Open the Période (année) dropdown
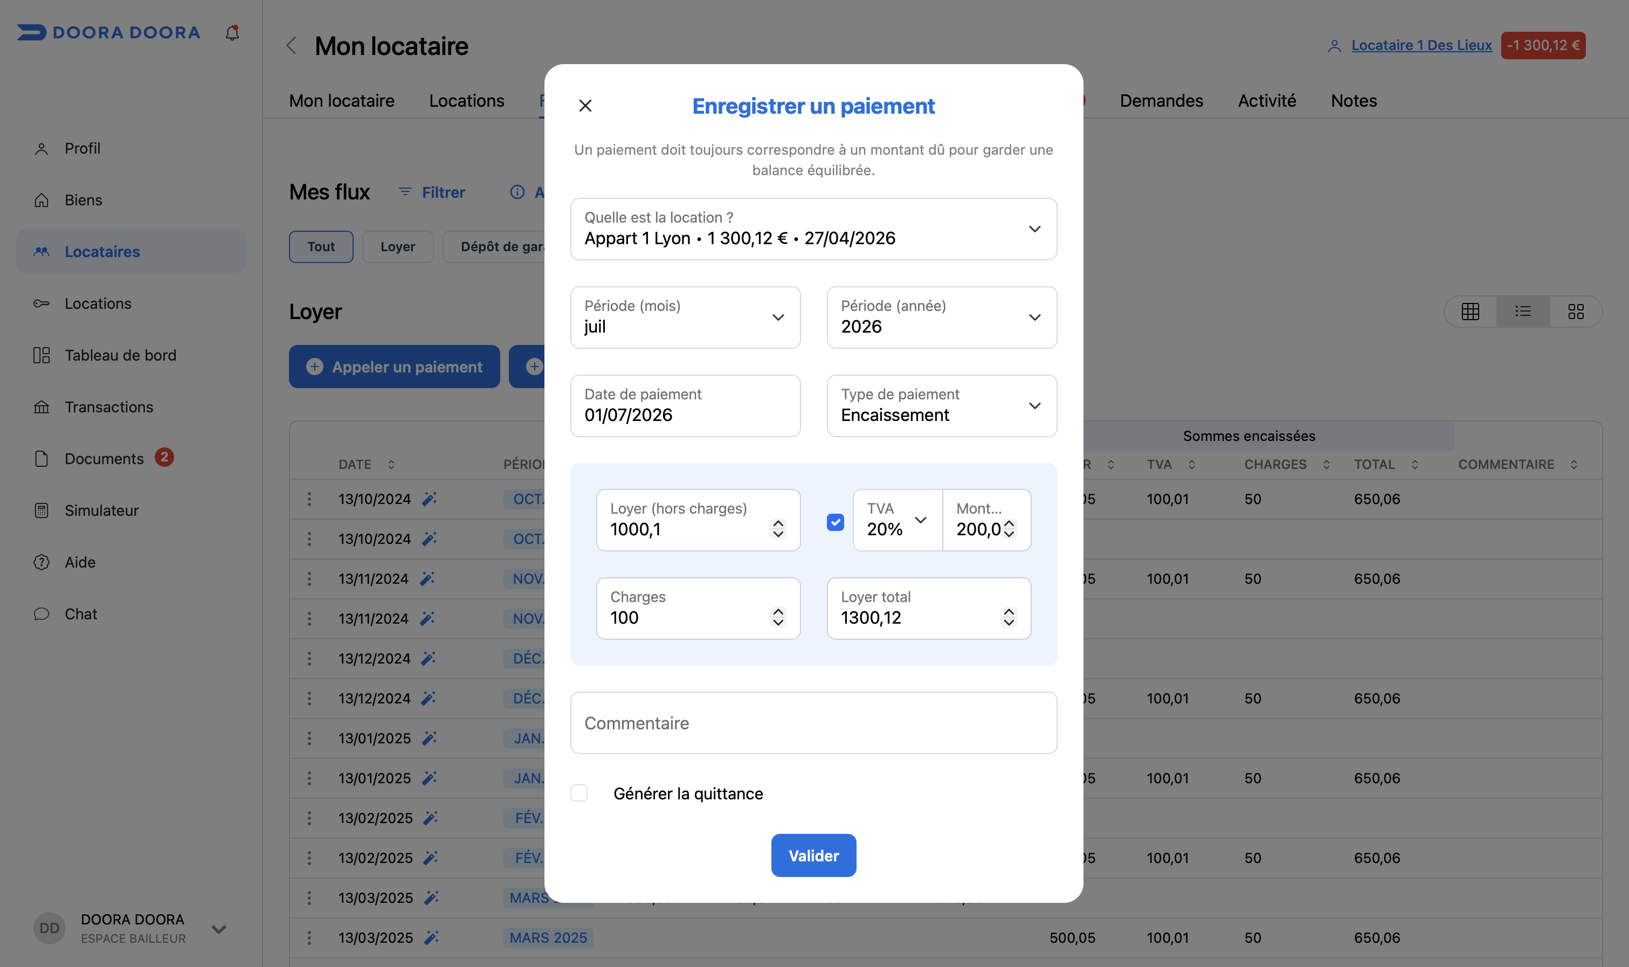The height and width of the screenshot is (967, 1629). [x=942, y=317]
